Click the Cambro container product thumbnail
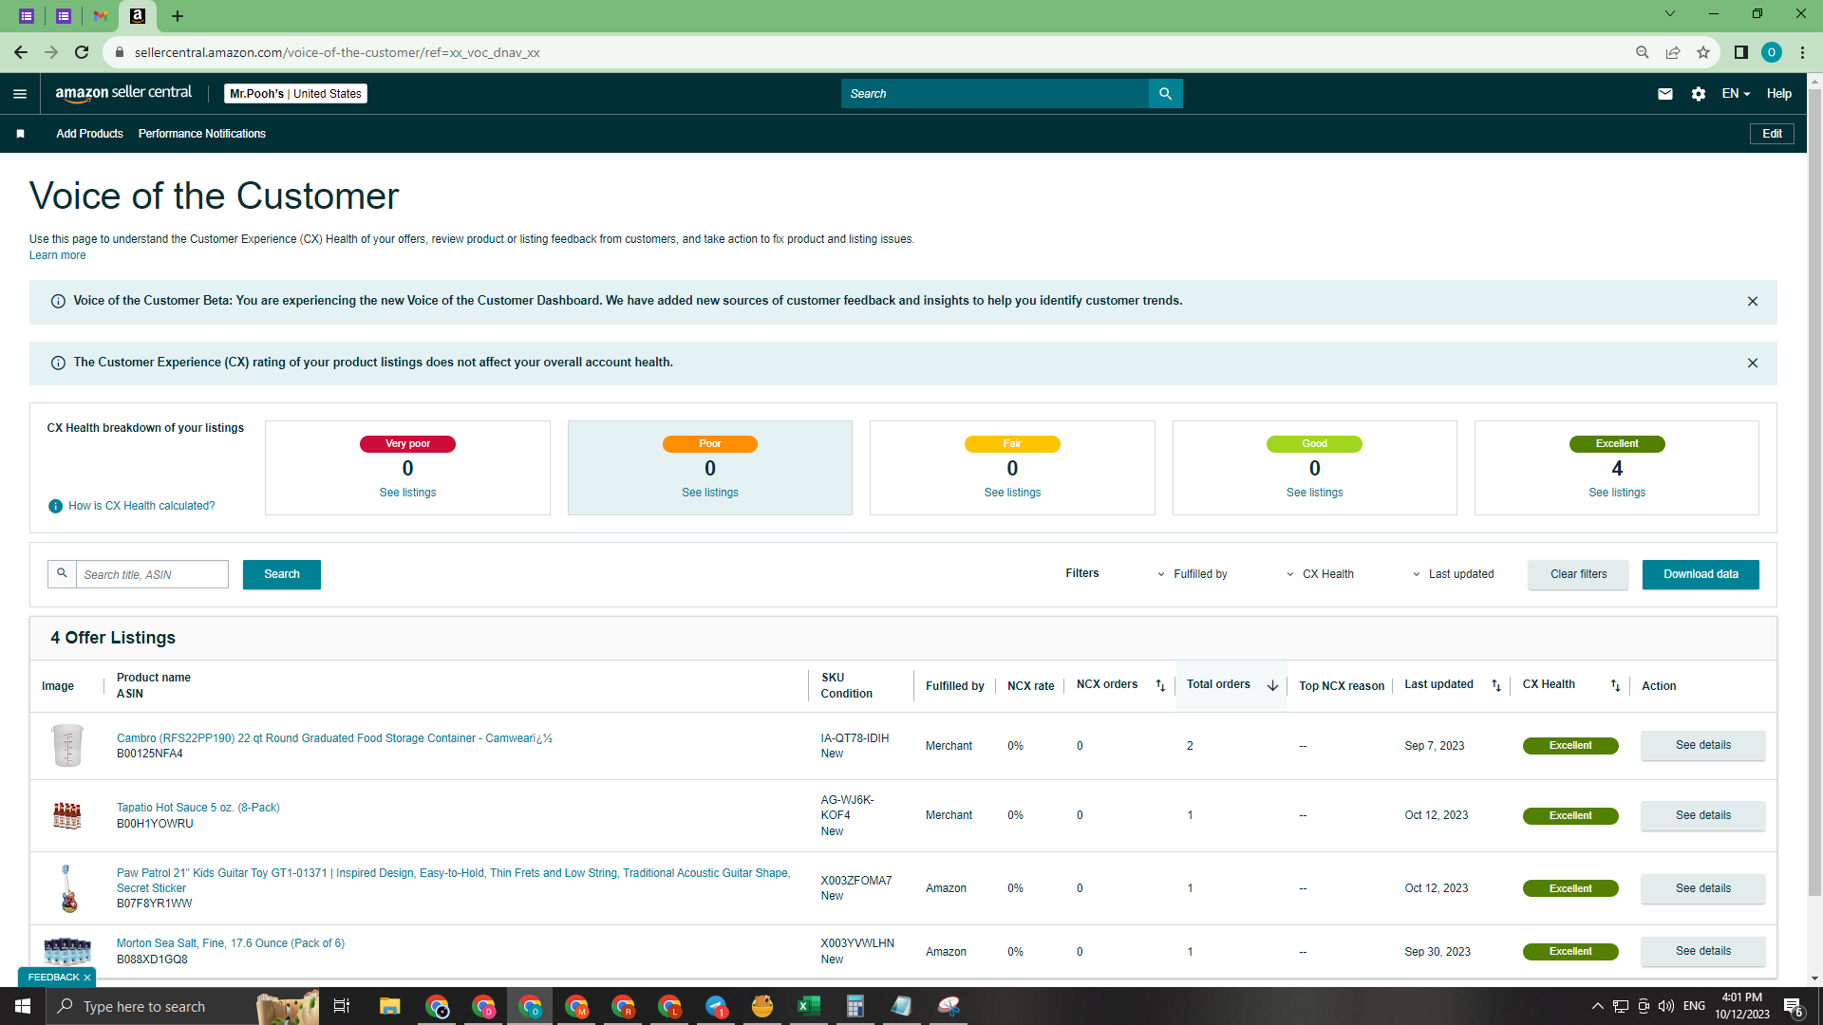Viewport: 1823px width, 1025px height. [67, 745]
